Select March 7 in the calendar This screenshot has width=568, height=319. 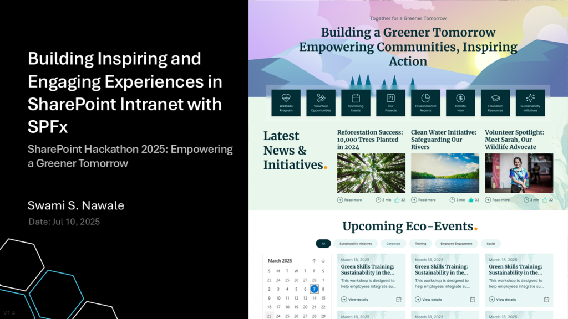click(x=314, y=289)
